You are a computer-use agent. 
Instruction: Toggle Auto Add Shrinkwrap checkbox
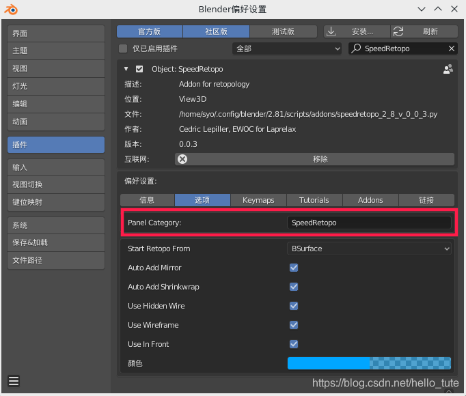coord(294,287)
